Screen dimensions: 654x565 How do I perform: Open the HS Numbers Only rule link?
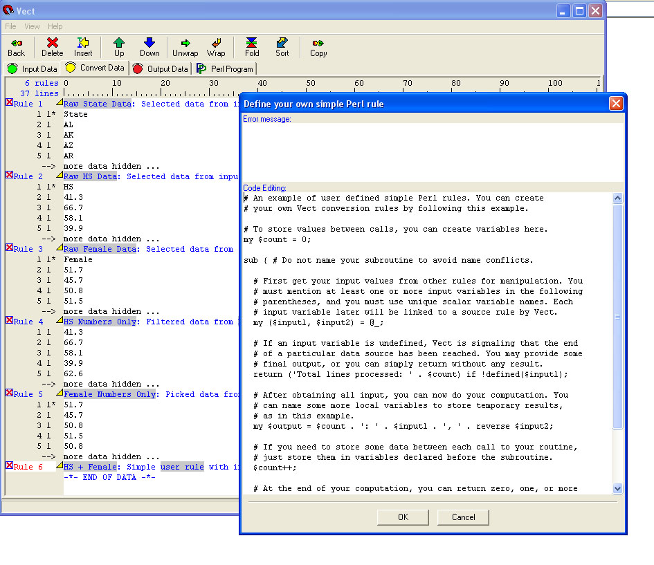[x=100, y=322]
